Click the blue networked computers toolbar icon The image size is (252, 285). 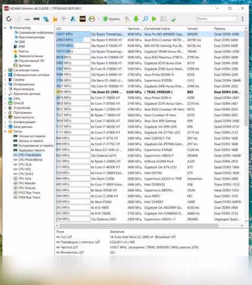(46, 19)
